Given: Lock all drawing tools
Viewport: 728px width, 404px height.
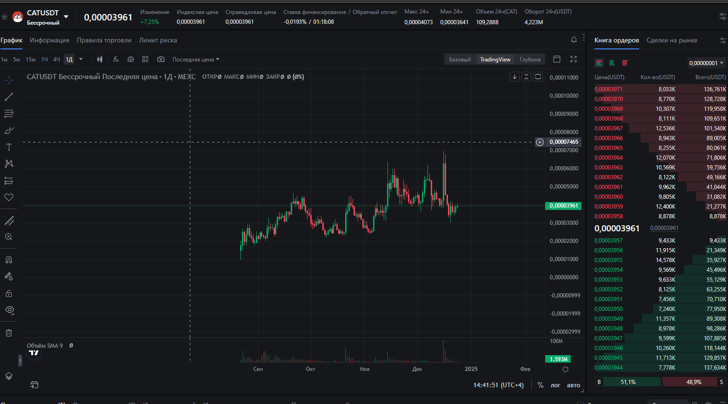Looking at the screenshot, I should (x=9, y=293).
